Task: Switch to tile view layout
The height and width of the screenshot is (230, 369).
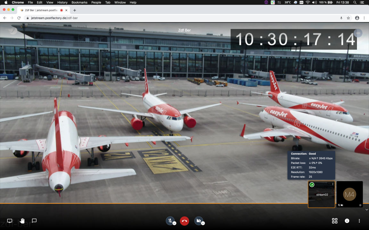Action: click(335, 221)
